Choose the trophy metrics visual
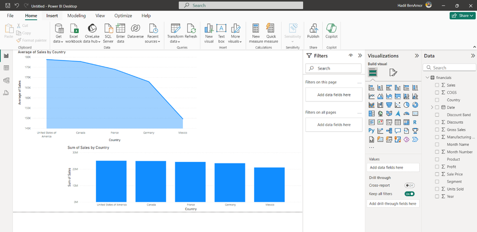477x232 pixels. click(415, 131)
